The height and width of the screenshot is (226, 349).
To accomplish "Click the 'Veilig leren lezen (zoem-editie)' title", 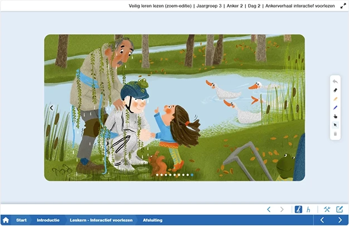I will [x=160, y=6].
